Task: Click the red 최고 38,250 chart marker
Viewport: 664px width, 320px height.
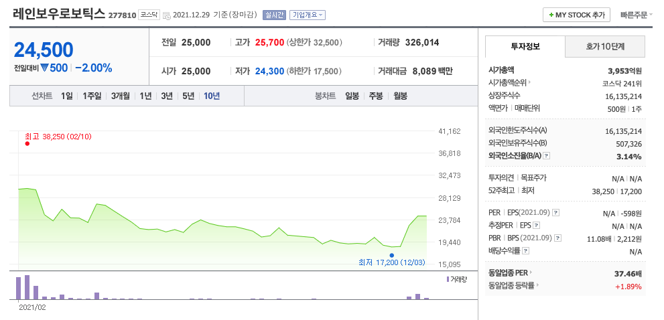Action: [27, 143]
